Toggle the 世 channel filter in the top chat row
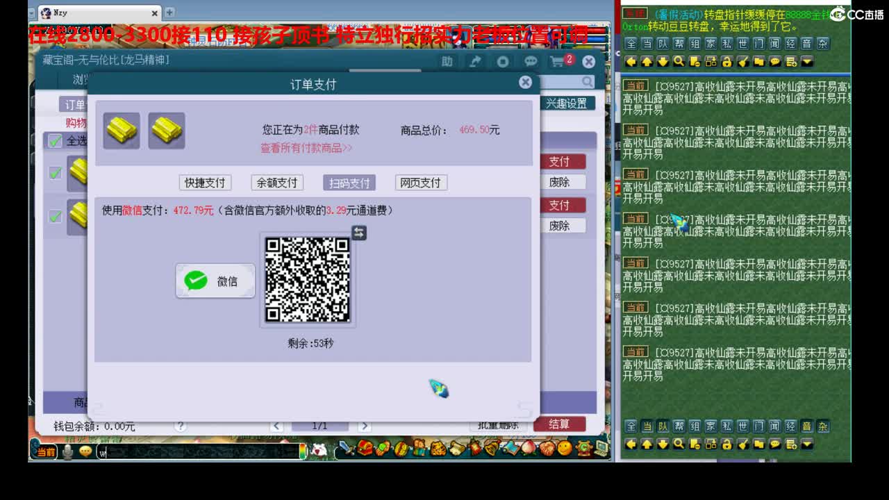The height and width of the screenshot is (500, 889). (x=742, y=43)
